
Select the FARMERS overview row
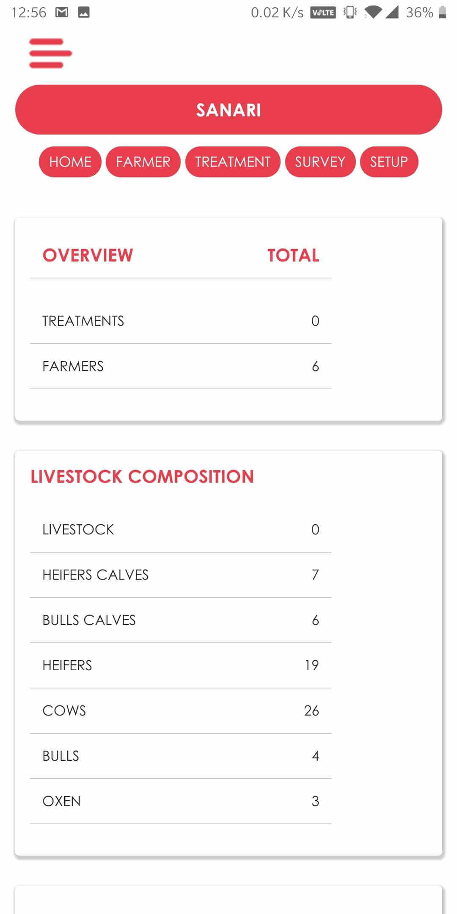click(x=181, y=366)
